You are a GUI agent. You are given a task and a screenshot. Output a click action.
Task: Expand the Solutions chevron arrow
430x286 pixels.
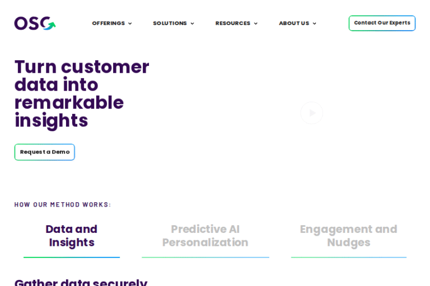192,23
